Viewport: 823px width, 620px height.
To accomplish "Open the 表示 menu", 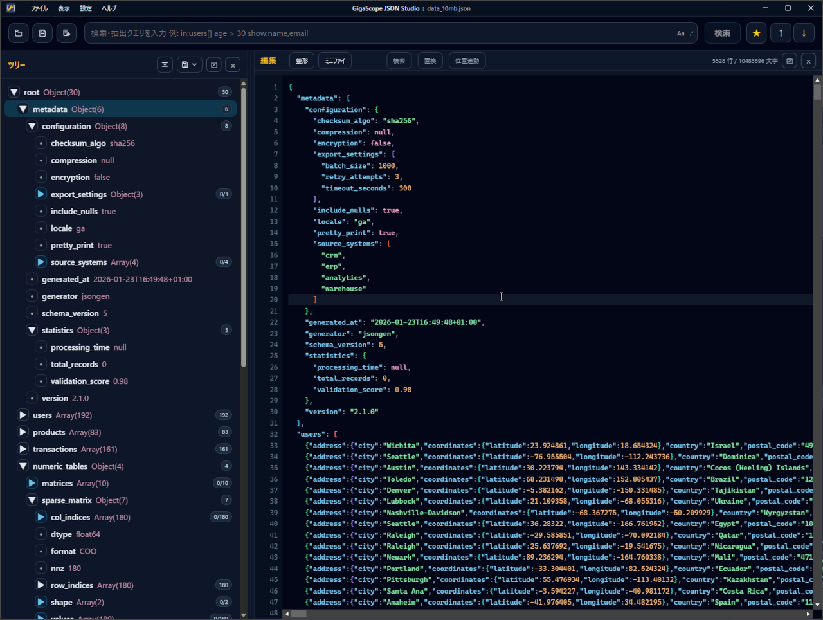I will click(x=64, y=8).
